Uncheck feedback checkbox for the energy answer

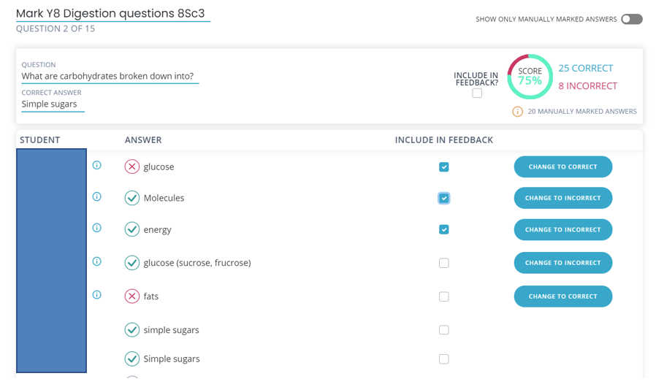(443, 230)
